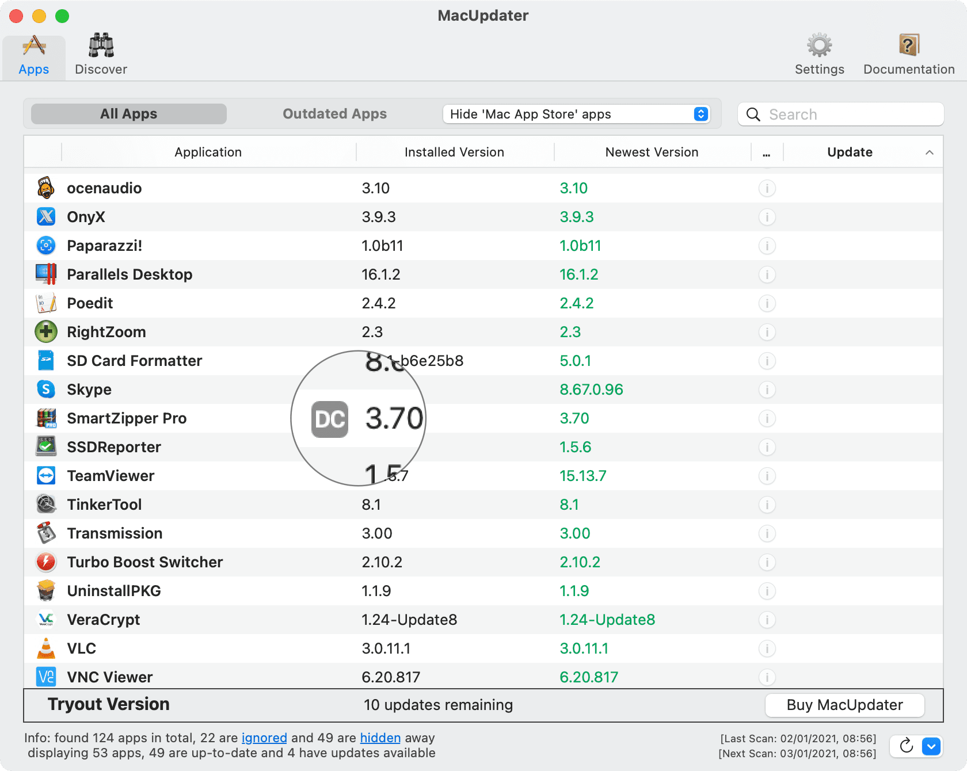
Task: Click the TinkerTool app icon
Action: pos(46,505)
